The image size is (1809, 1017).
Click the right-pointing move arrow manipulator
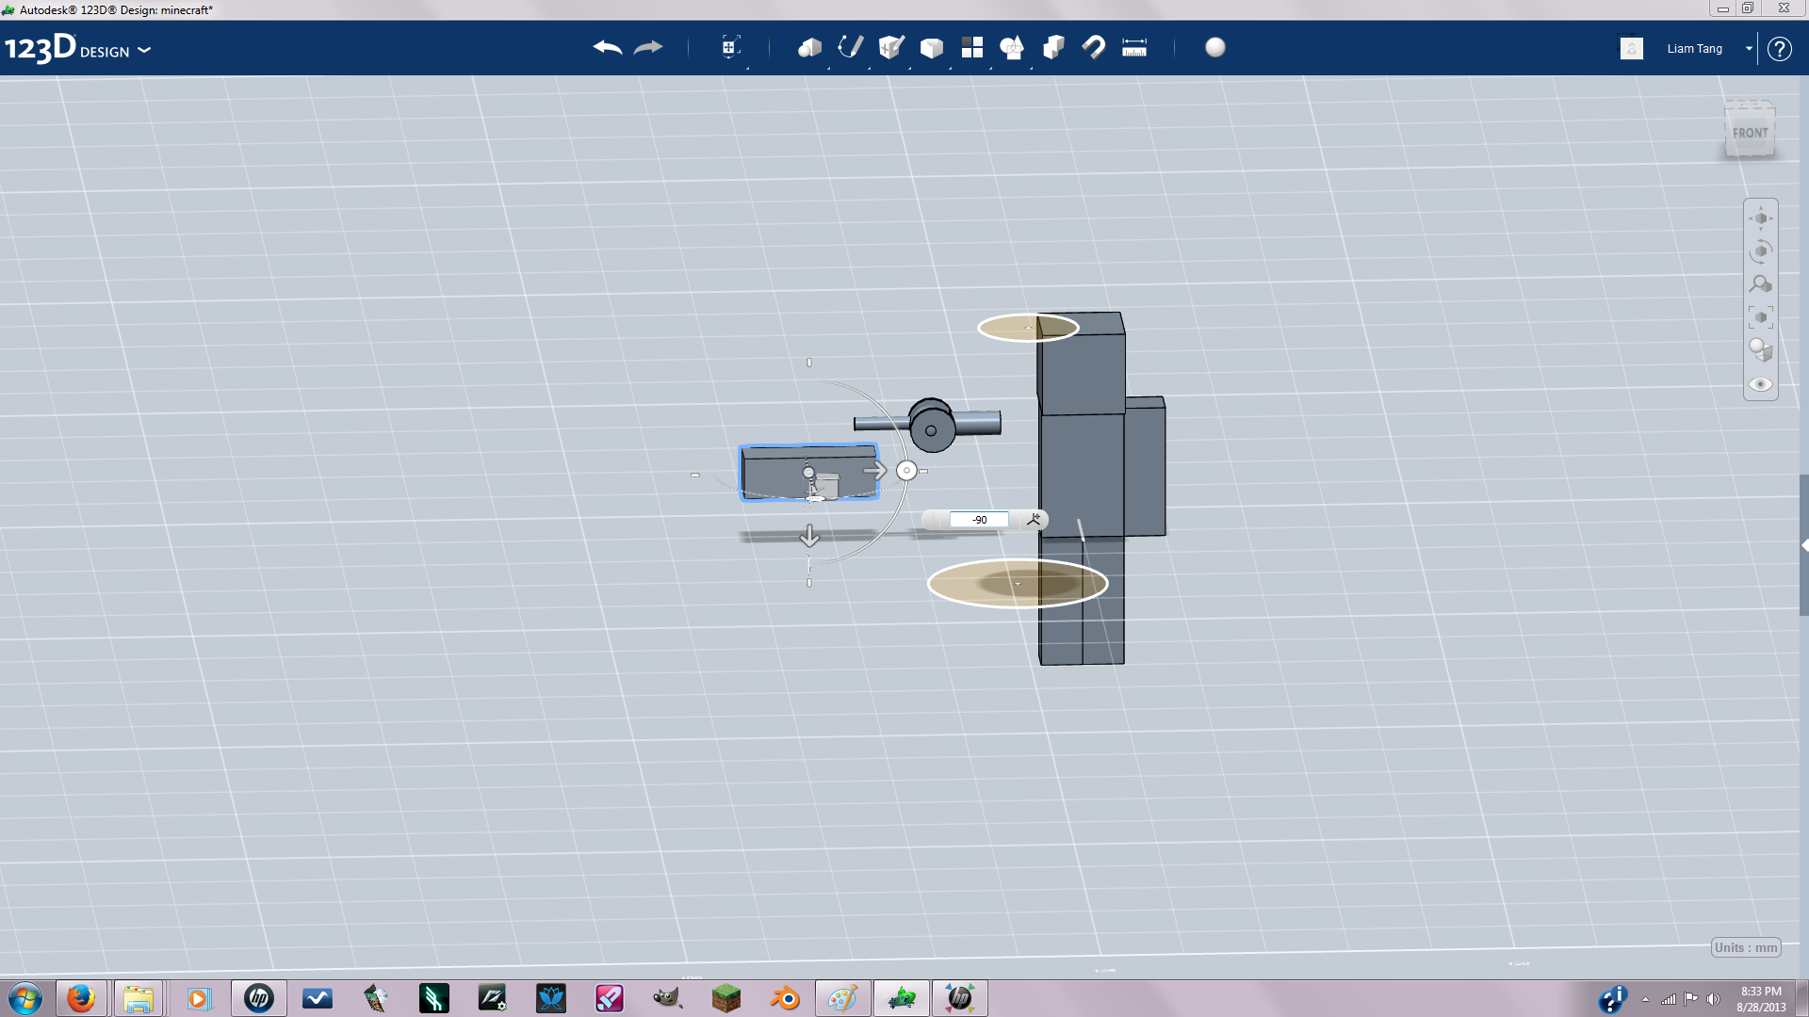(x=875, y=470)
